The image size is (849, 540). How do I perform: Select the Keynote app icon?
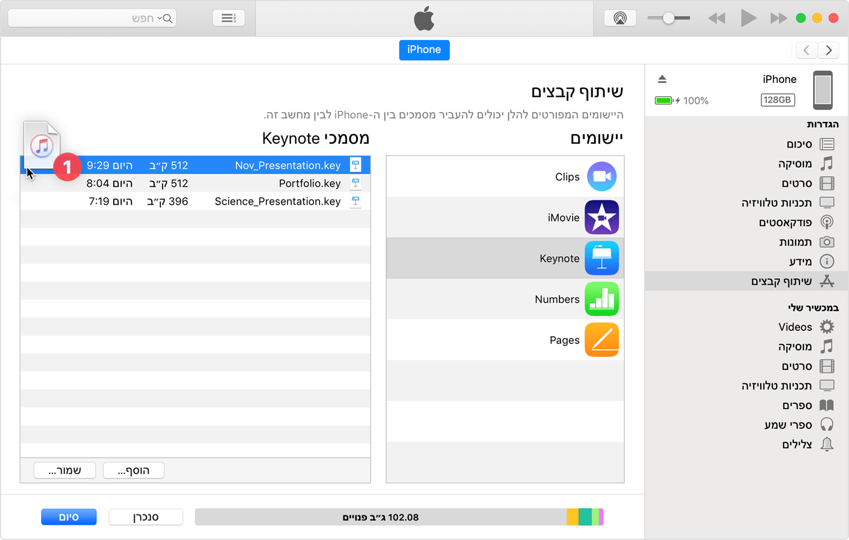click(601, 258)
